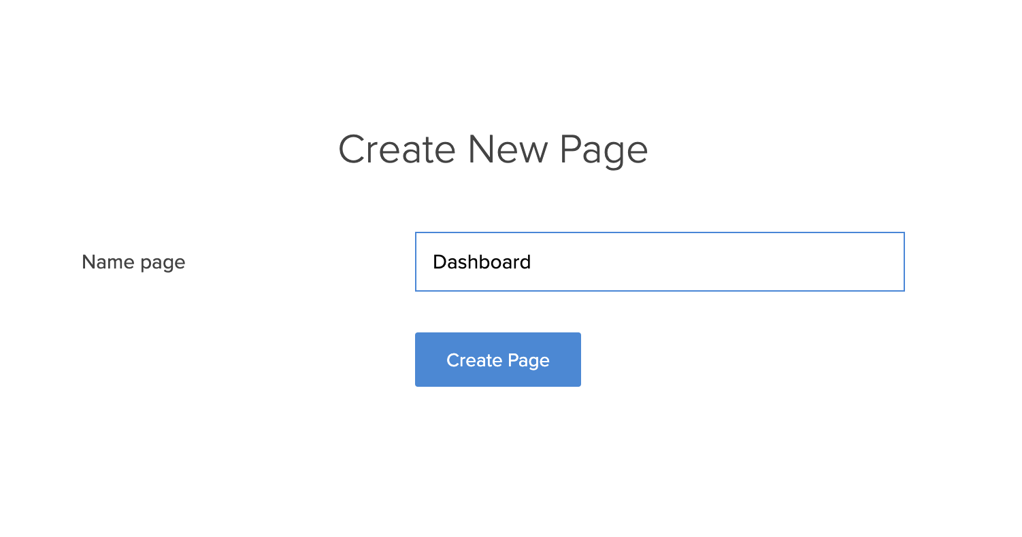Screen dimensions: 1022x537
Task: Create the page named Dashboard
Action: pyautogui.click(x=497, y=360)
